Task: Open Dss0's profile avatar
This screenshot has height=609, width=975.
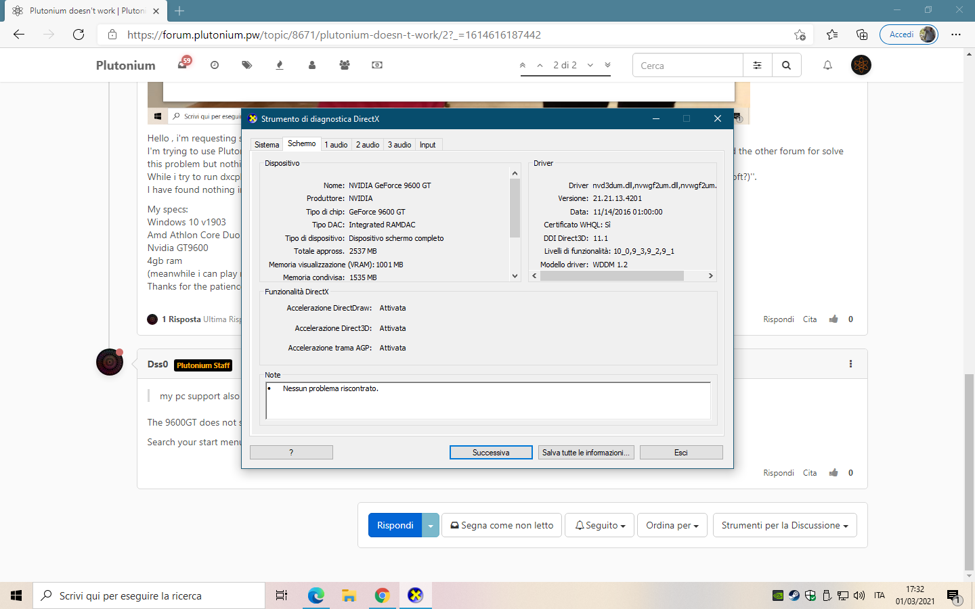Action: [110, 362]
